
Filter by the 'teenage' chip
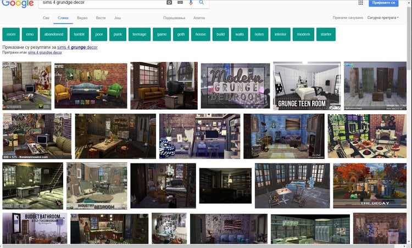point(140,35)
